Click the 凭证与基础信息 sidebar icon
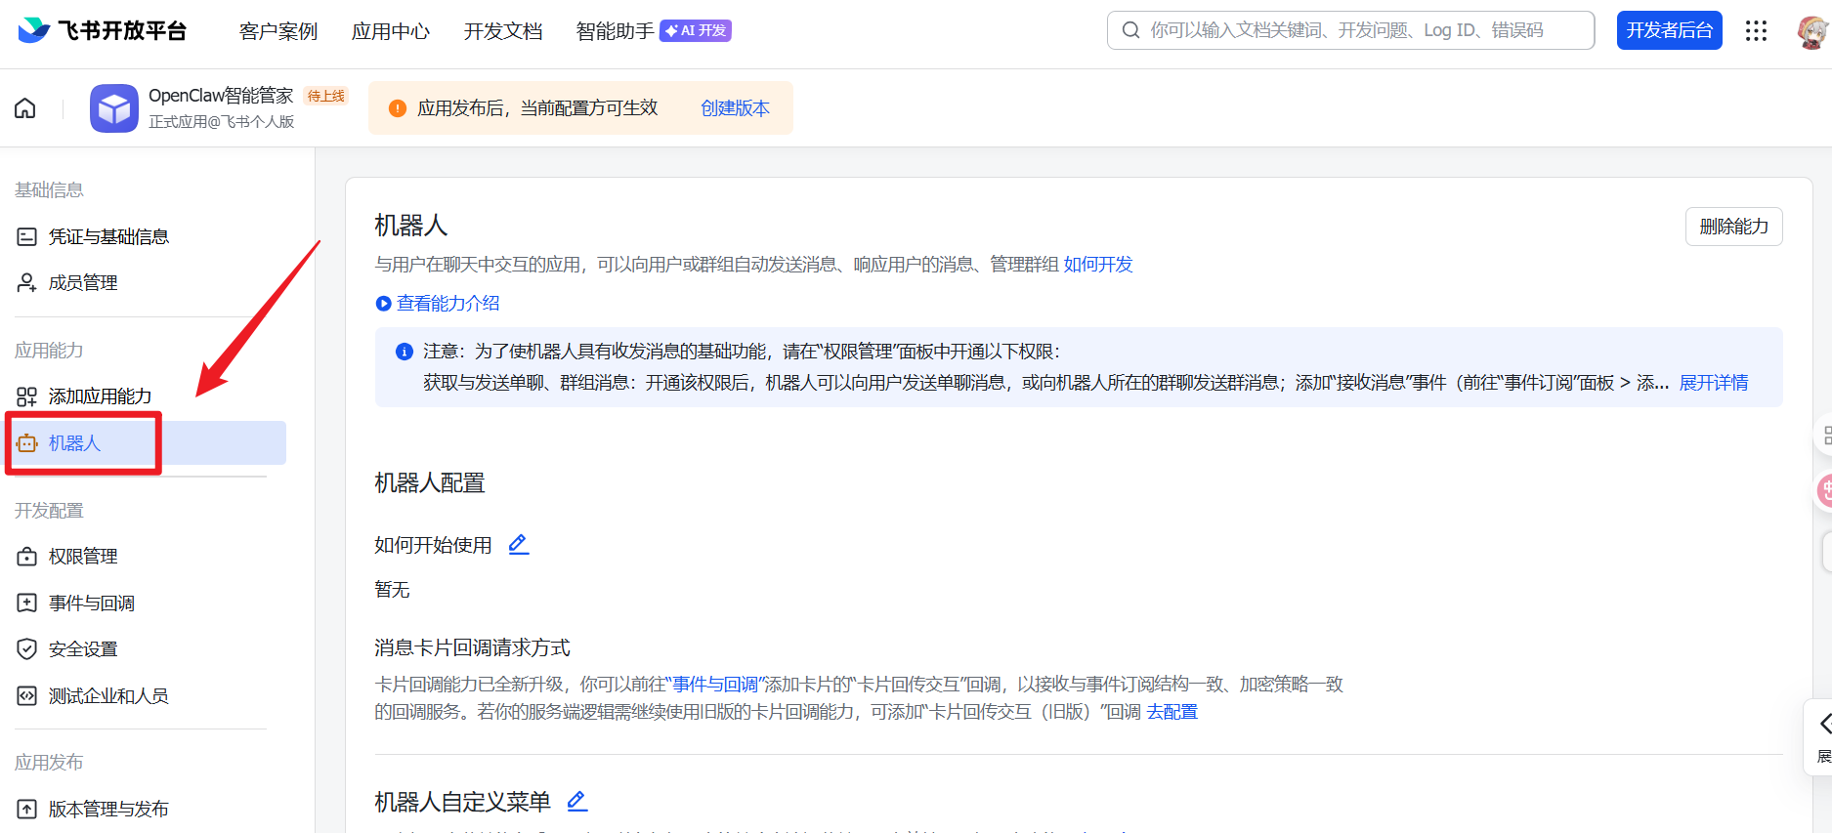Image resolution: width=1832 pixels, height=833 pixels. pos(27,236)
